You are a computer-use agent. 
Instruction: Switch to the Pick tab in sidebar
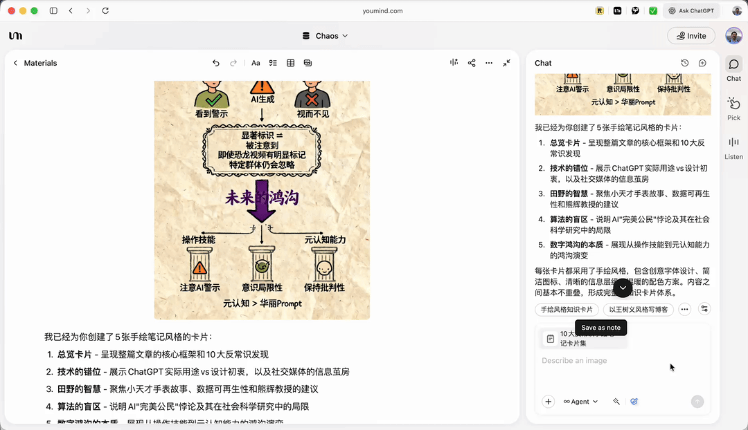click(x=733, y=108)
